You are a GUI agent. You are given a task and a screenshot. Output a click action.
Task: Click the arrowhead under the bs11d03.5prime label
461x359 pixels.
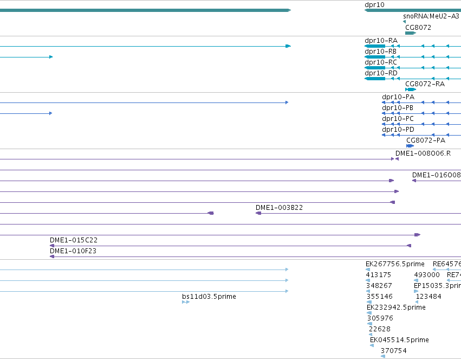pos(186,302)
